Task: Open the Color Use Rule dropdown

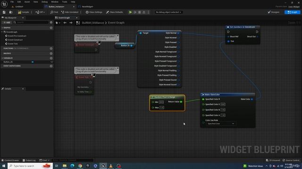Action: point(221,124)
